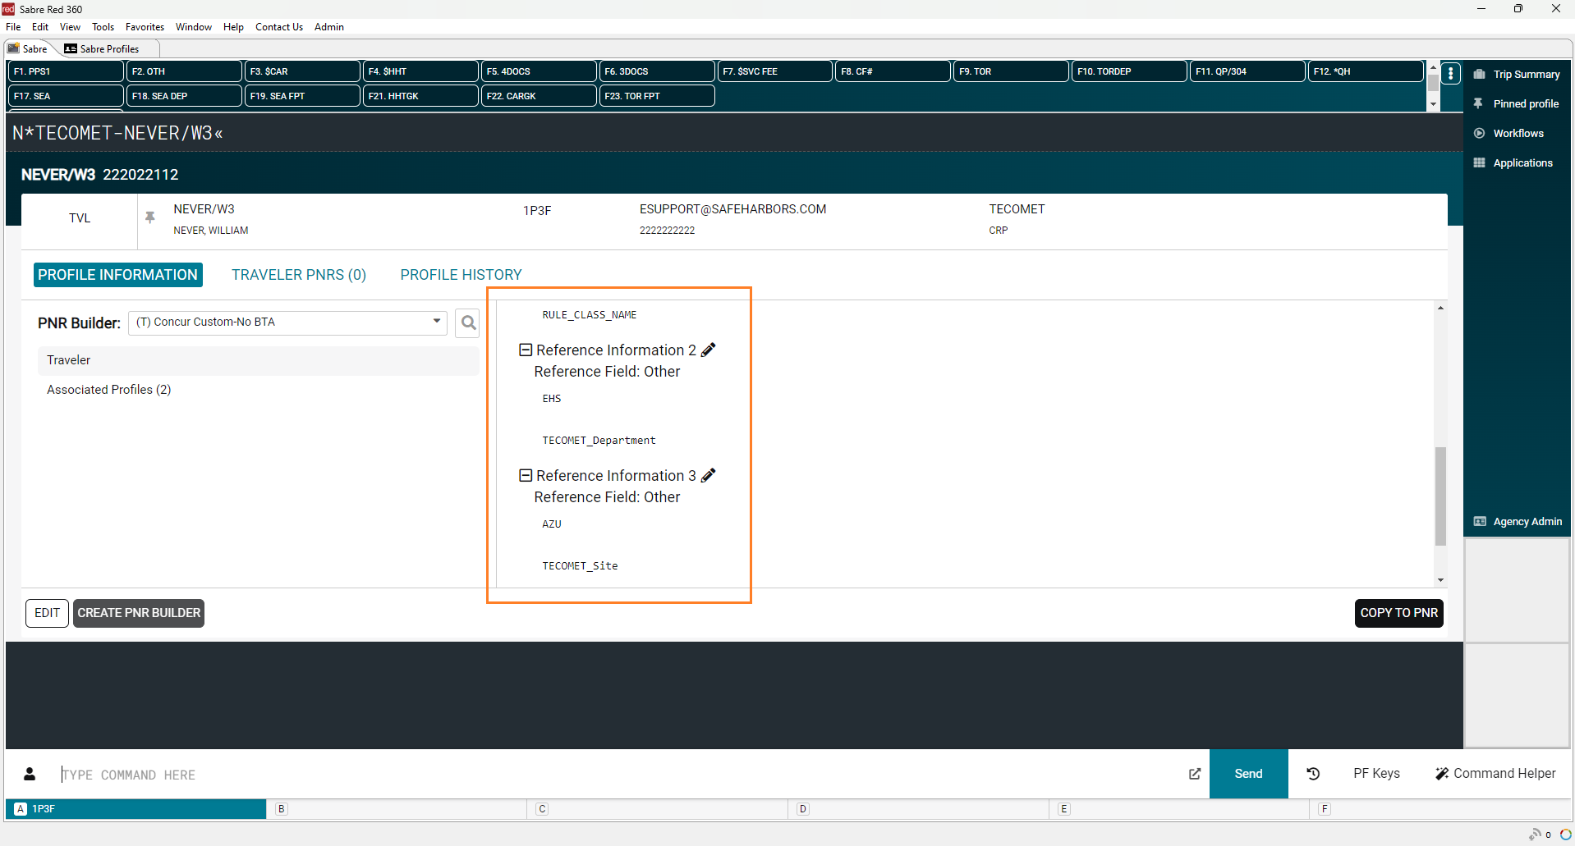Open the PNR Builder dropdown
This screenshot has width=1575, height=846.
click(287, 322)
